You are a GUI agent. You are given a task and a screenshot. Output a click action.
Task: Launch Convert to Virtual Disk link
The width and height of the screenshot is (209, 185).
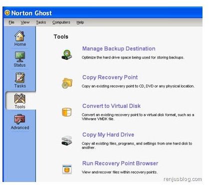coord(111,106)
